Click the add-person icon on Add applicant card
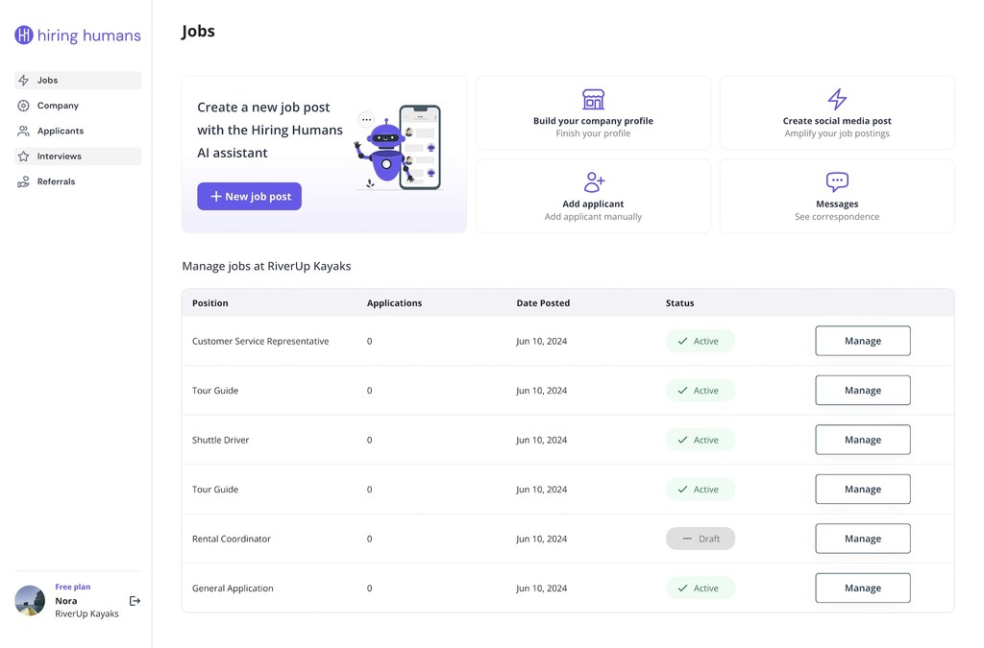 [x=594, y=182]
